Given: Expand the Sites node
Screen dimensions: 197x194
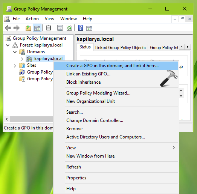Looking at the screenshot, I should pos(15,66).
